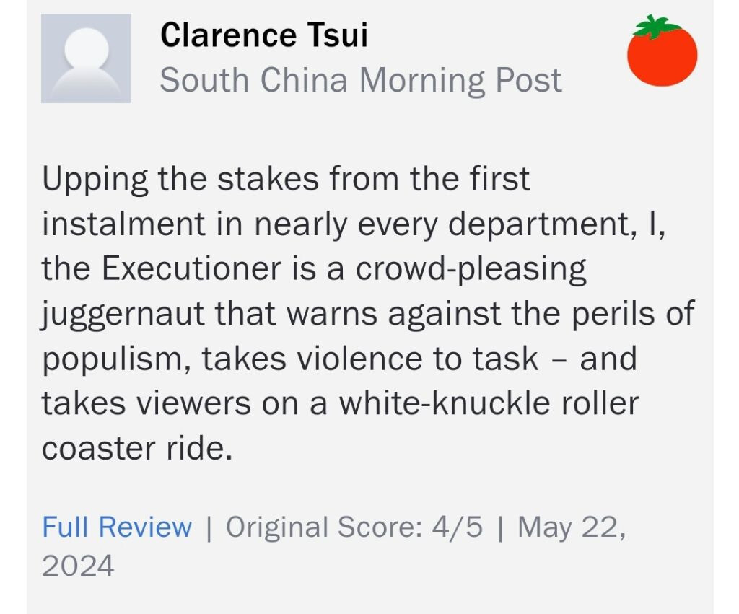This screenshot has width=739, height=614.
Task: Click the Original Score: 4/5 text
Action: [354, 527]
